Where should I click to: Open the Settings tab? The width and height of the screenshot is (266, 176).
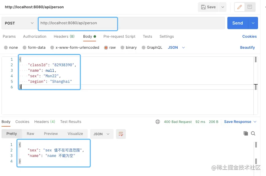click(x=167, y=36)
